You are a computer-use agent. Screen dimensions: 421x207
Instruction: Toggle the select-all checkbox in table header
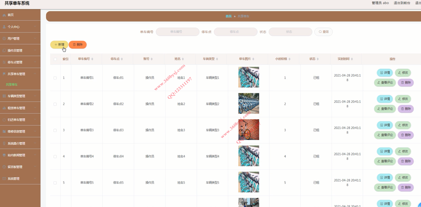click(55, 59)
